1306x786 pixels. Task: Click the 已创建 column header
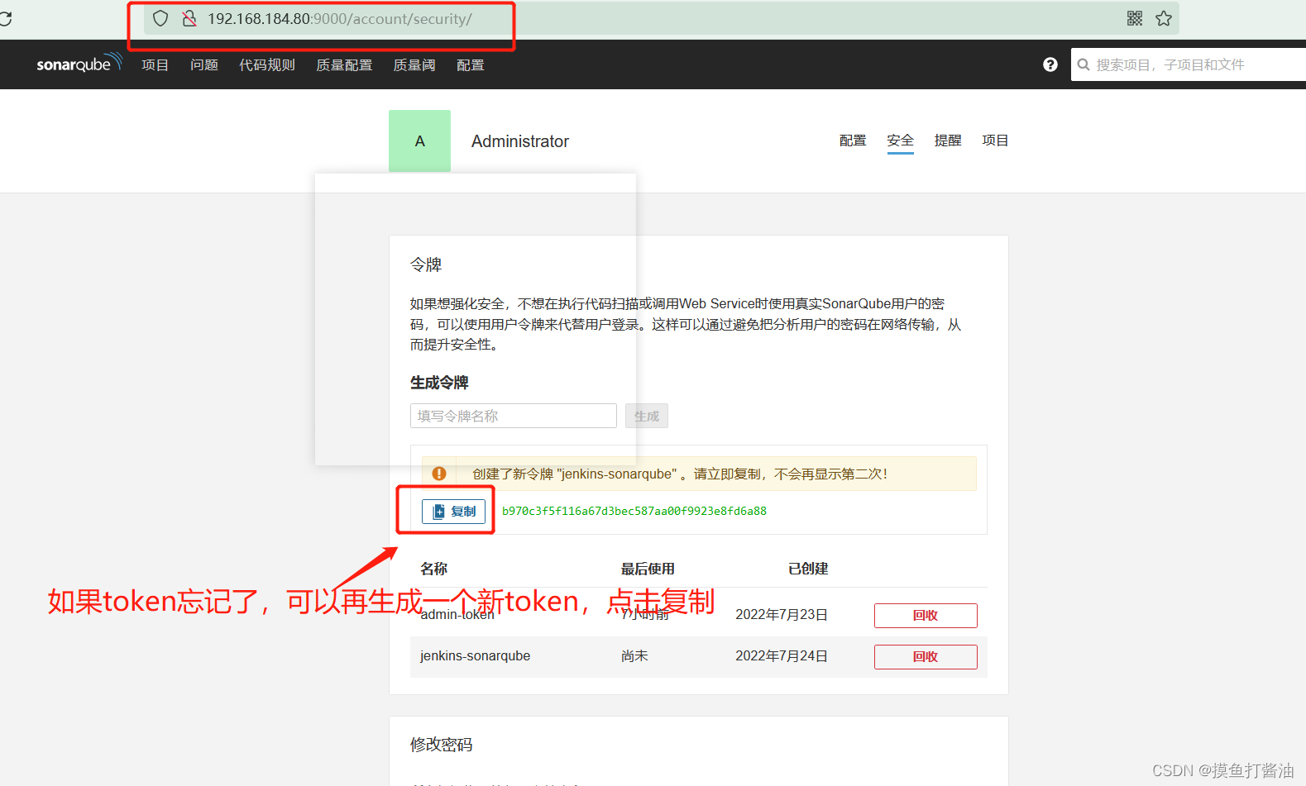pyautogui.click(x=808, y=569)
